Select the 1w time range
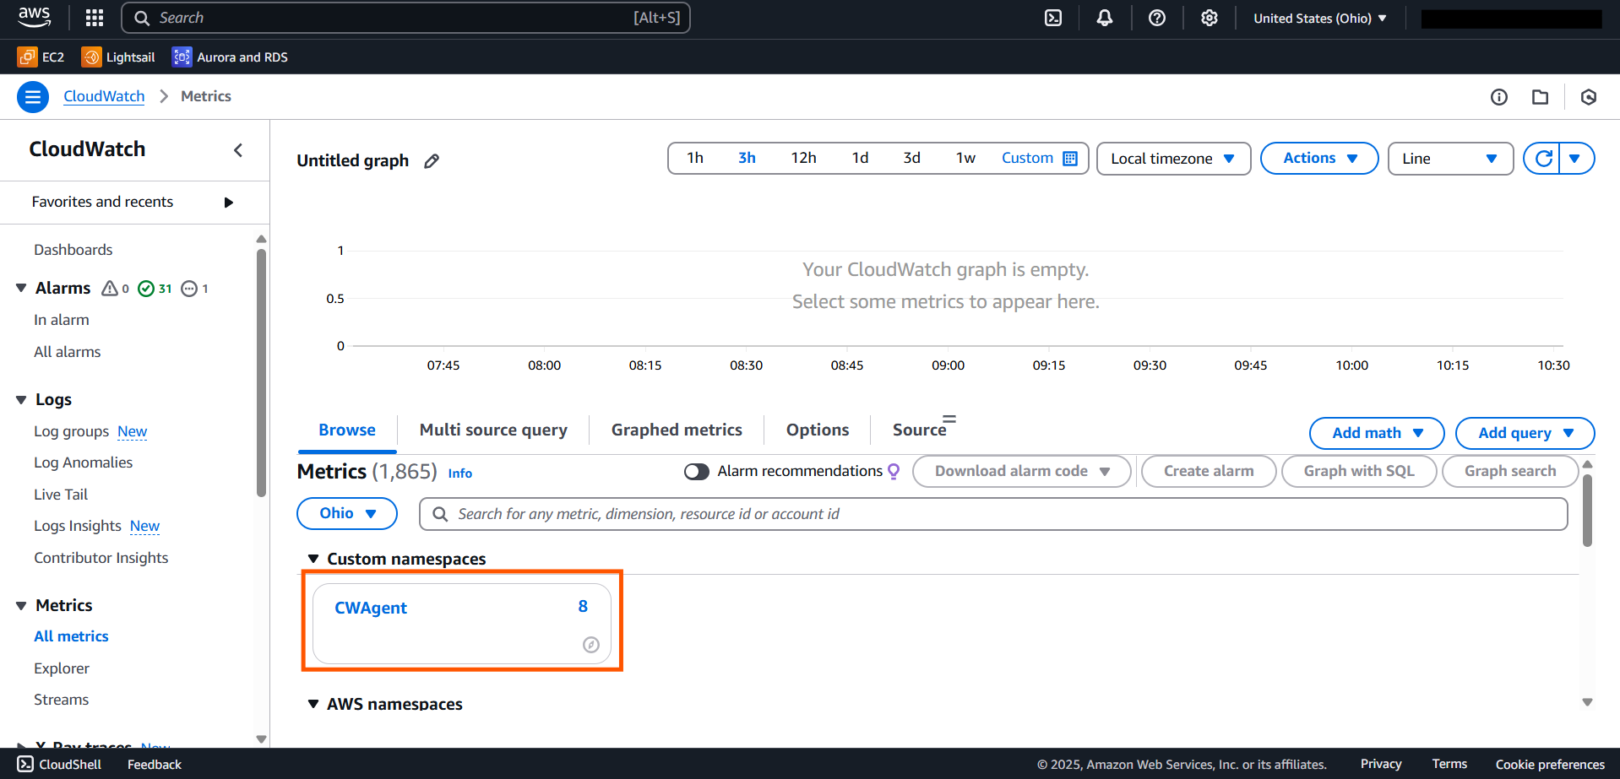 pos(965,159)
